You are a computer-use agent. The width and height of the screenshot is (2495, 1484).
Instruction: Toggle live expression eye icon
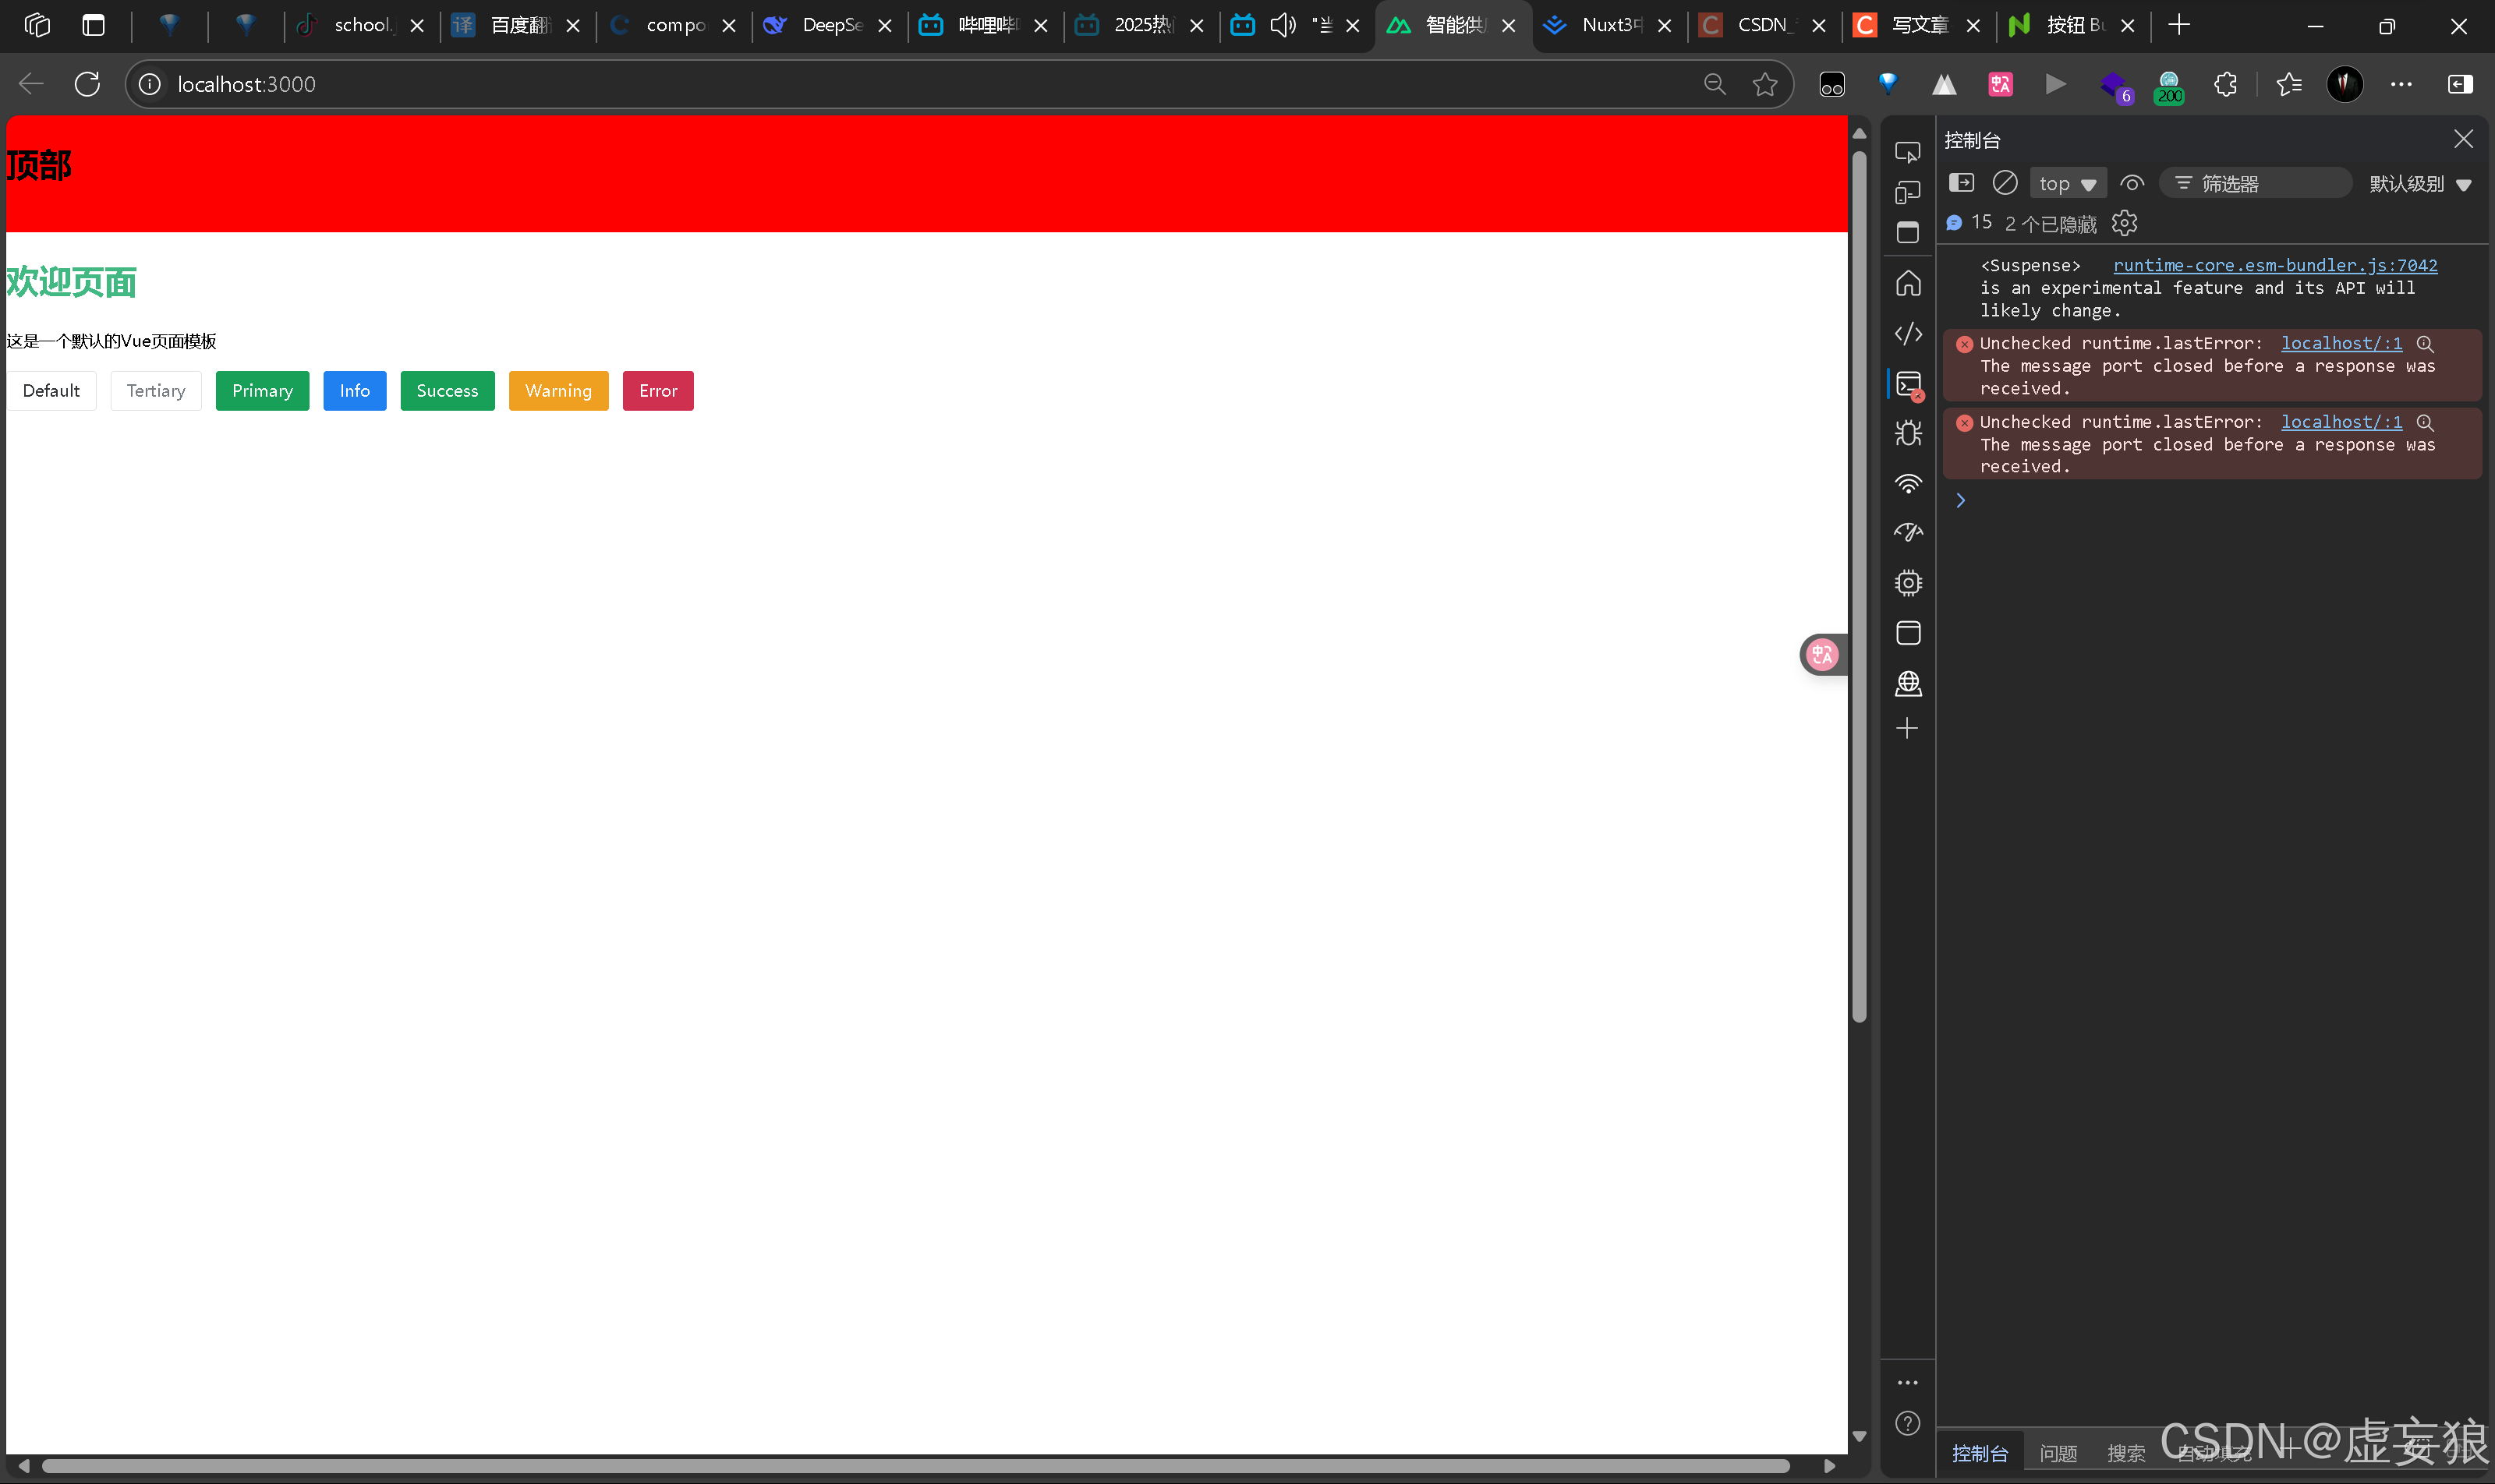point(2132,183)
